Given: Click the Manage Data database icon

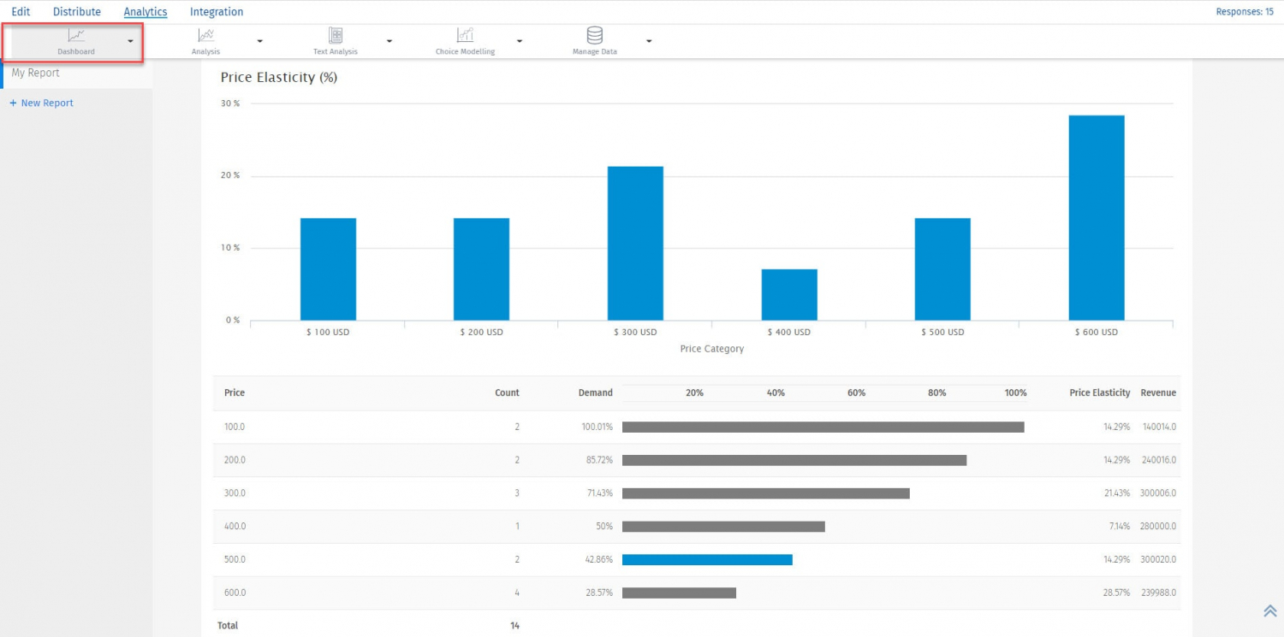Looking at the screenshot, I should tap(594, 37).
